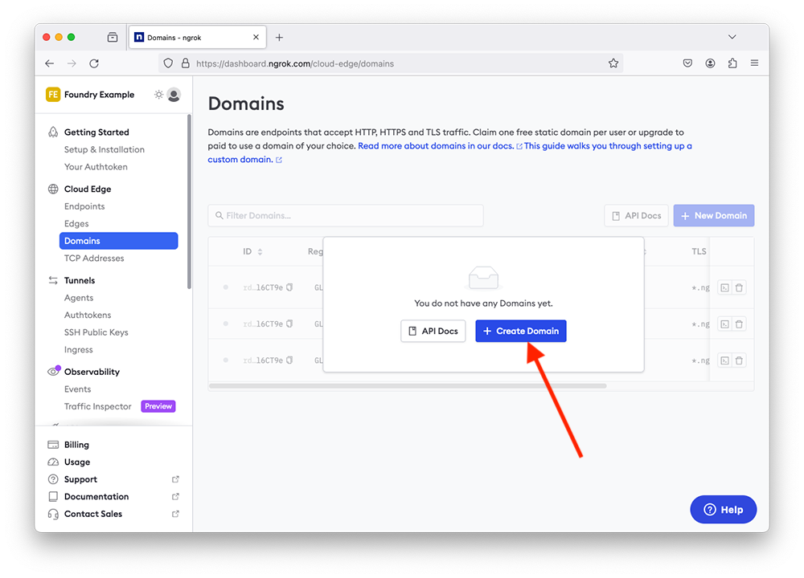Open terminal icon in second table row
Image resolution: width=804 pixels, height=578 pixels.
pos(724,324)
